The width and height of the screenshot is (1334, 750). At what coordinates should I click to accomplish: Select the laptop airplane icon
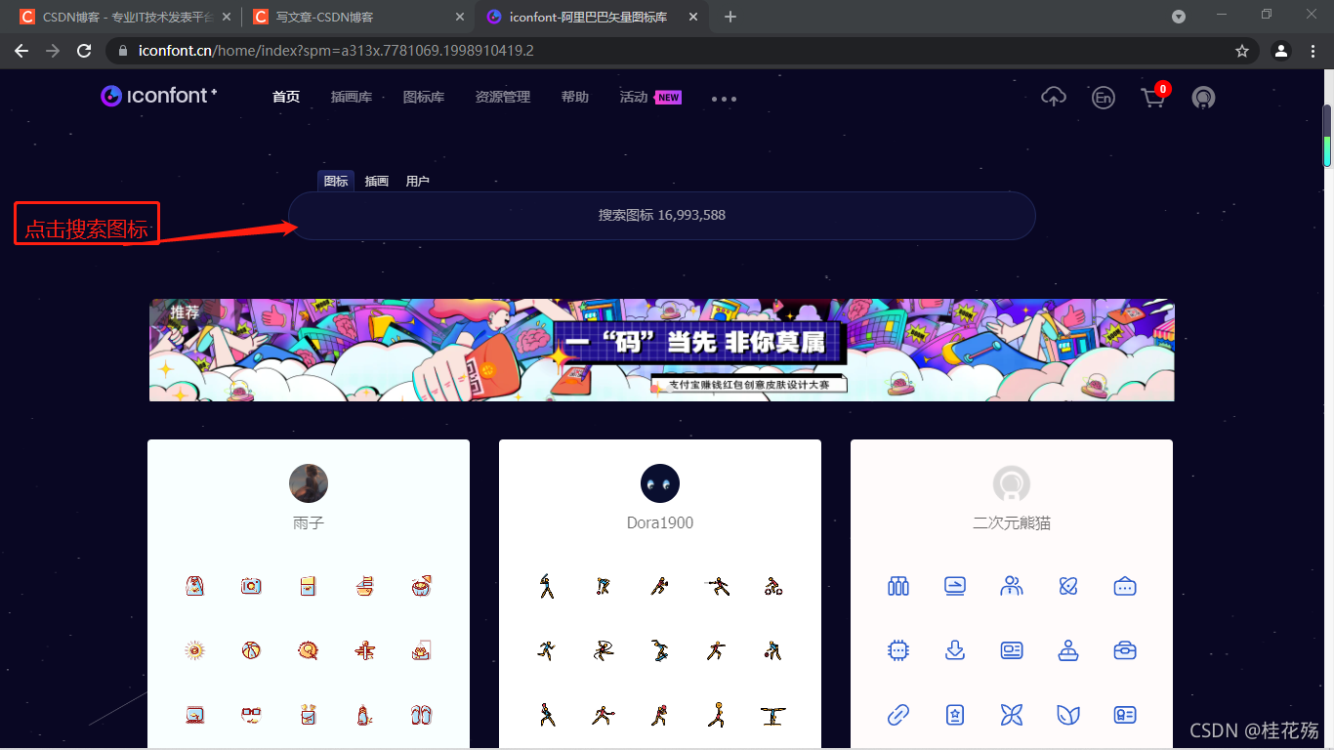(x=955, y=586)
